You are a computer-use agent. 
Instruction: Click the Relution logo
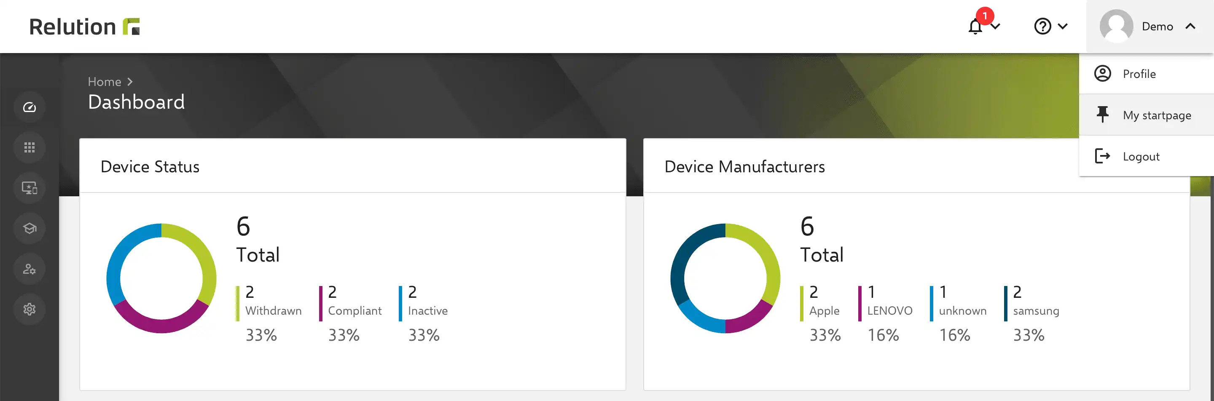point(84,27)
